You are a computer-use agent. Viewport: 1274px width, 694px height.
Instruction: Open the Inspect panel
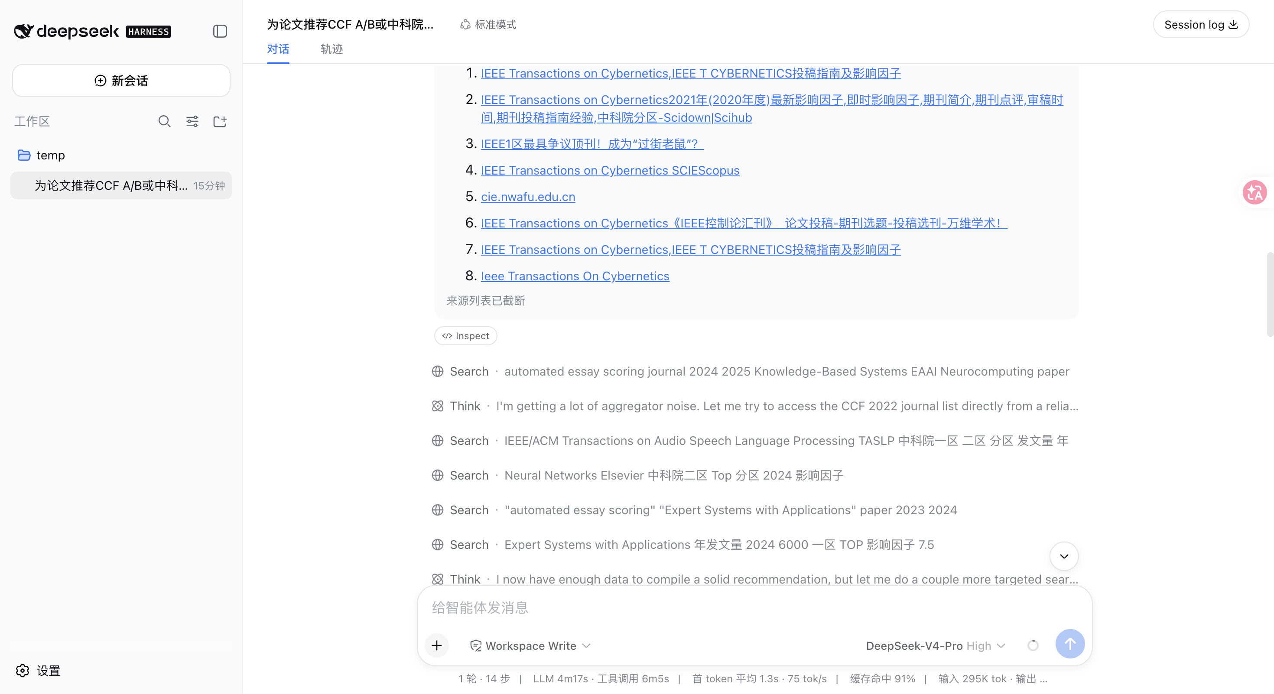465,336
